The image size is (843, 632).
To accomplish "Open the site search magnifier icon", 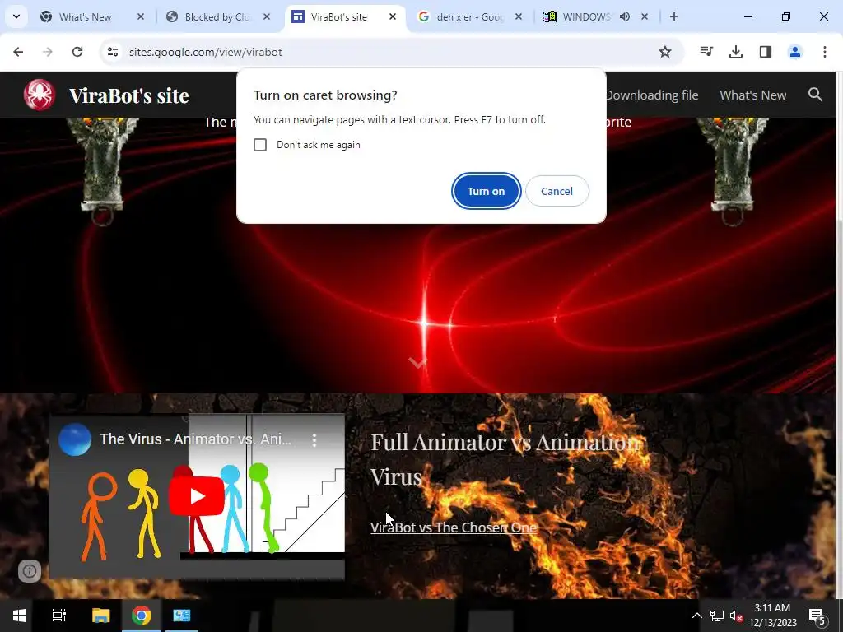I will click(x=815, y=95).
